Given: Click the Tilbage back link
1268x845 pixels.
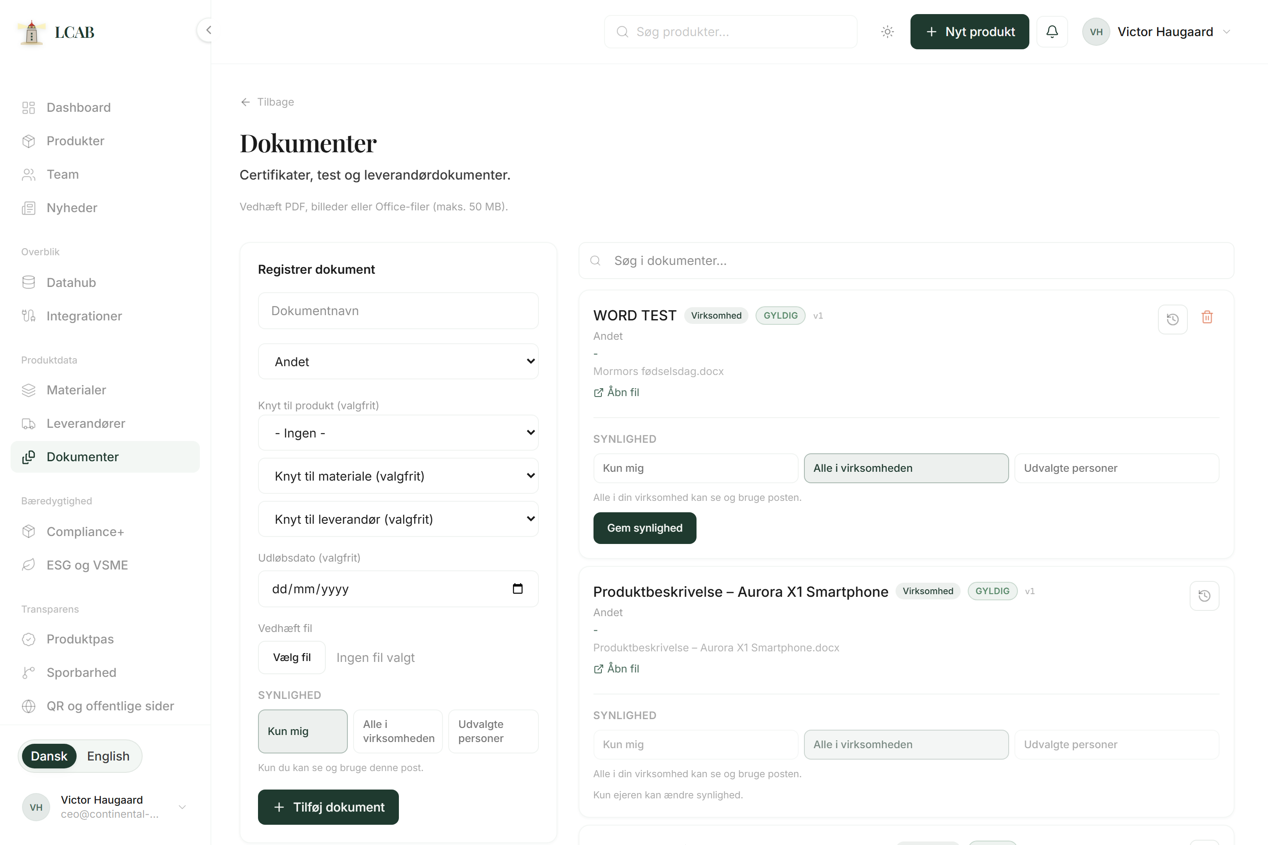Looking at the screenshot, I should point(267,102).
